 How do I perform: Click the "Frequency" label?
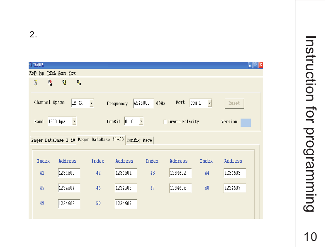coord(117,104)
